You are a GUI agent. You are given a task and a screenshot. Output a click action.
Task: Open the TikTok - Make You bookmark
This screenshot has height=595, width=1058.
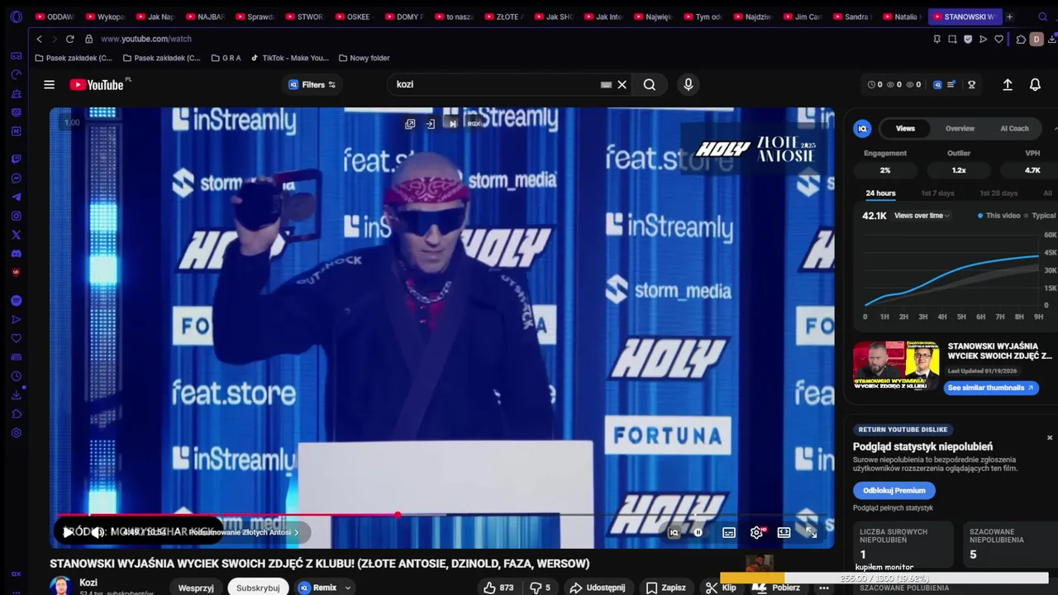click(289, 58)
